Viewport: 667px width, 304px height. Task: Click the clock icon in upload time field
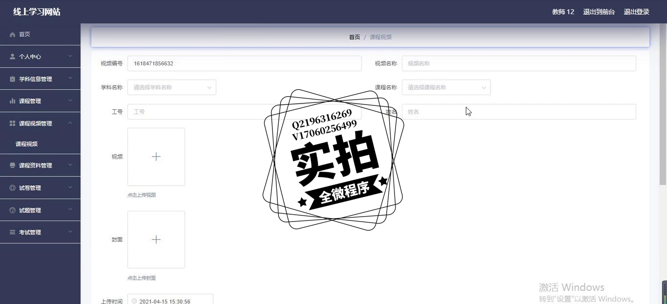click(134, 302)
